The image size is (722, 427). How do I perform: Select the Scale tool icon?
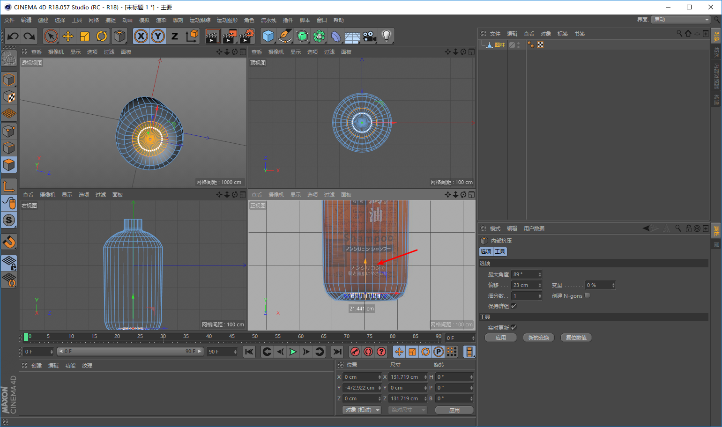85,36
